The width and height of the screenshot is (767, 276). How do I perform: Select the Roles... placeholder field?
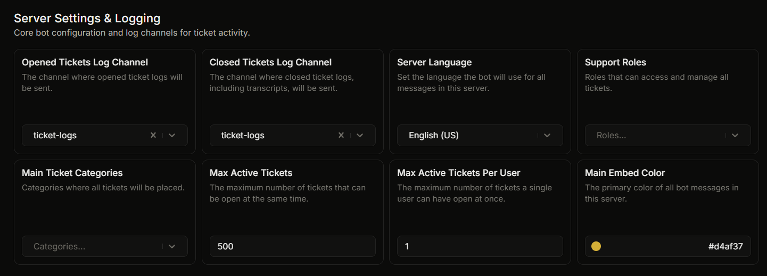coord(668,135)
